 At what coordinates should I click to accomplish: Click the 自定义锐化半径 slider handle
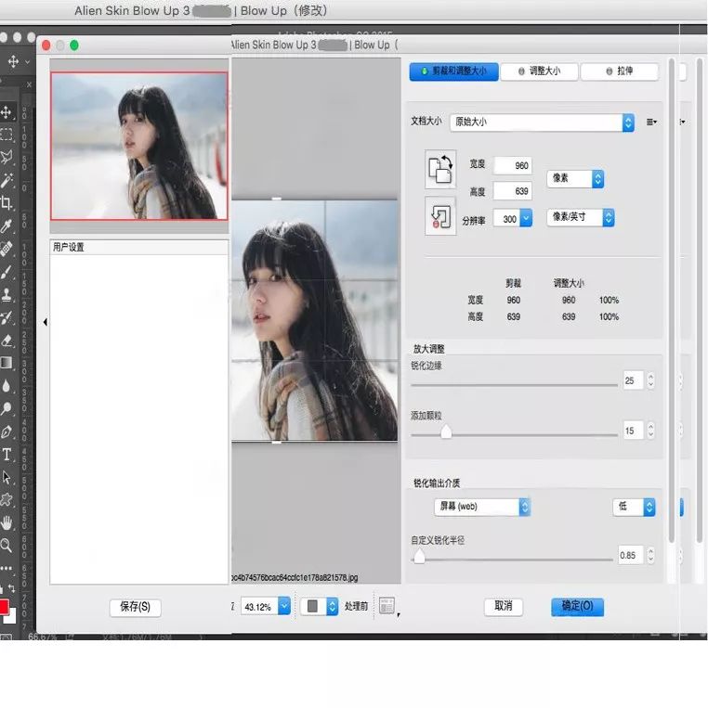[419, 557]
